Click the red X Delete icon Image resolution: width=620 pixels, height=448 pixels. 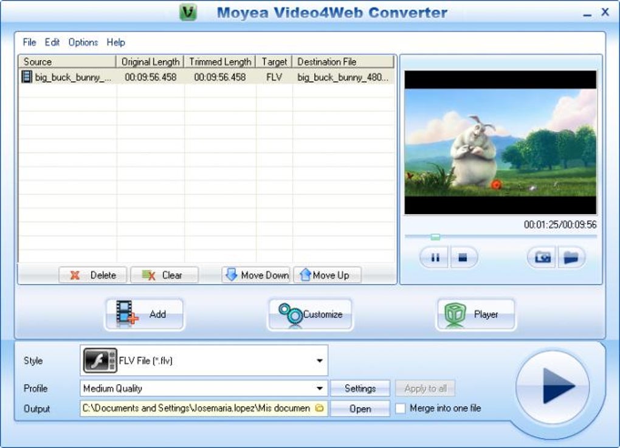[x=74, y=275]
